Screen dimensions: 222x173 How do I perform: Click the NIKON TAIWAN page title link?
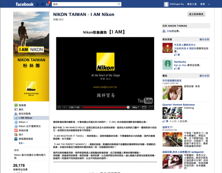69,14
